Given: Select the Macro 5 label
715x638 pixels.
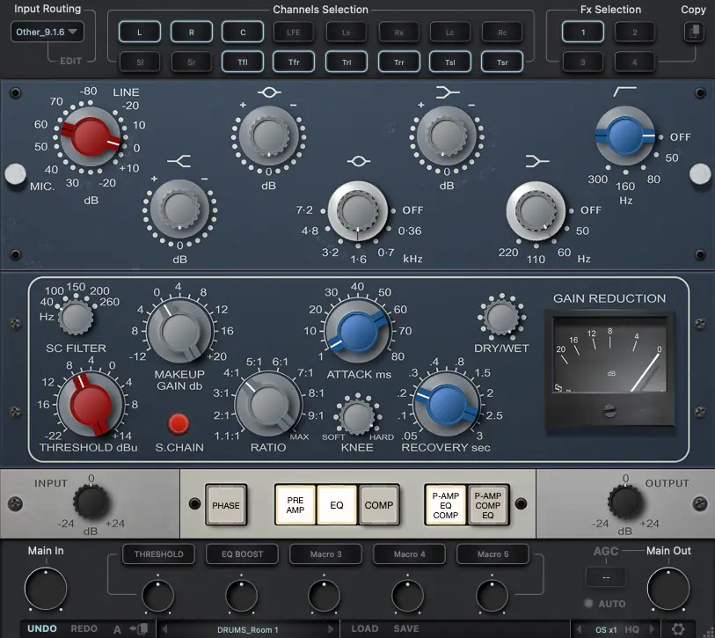Looking at the screenshot, I should (x=492, y=554).
